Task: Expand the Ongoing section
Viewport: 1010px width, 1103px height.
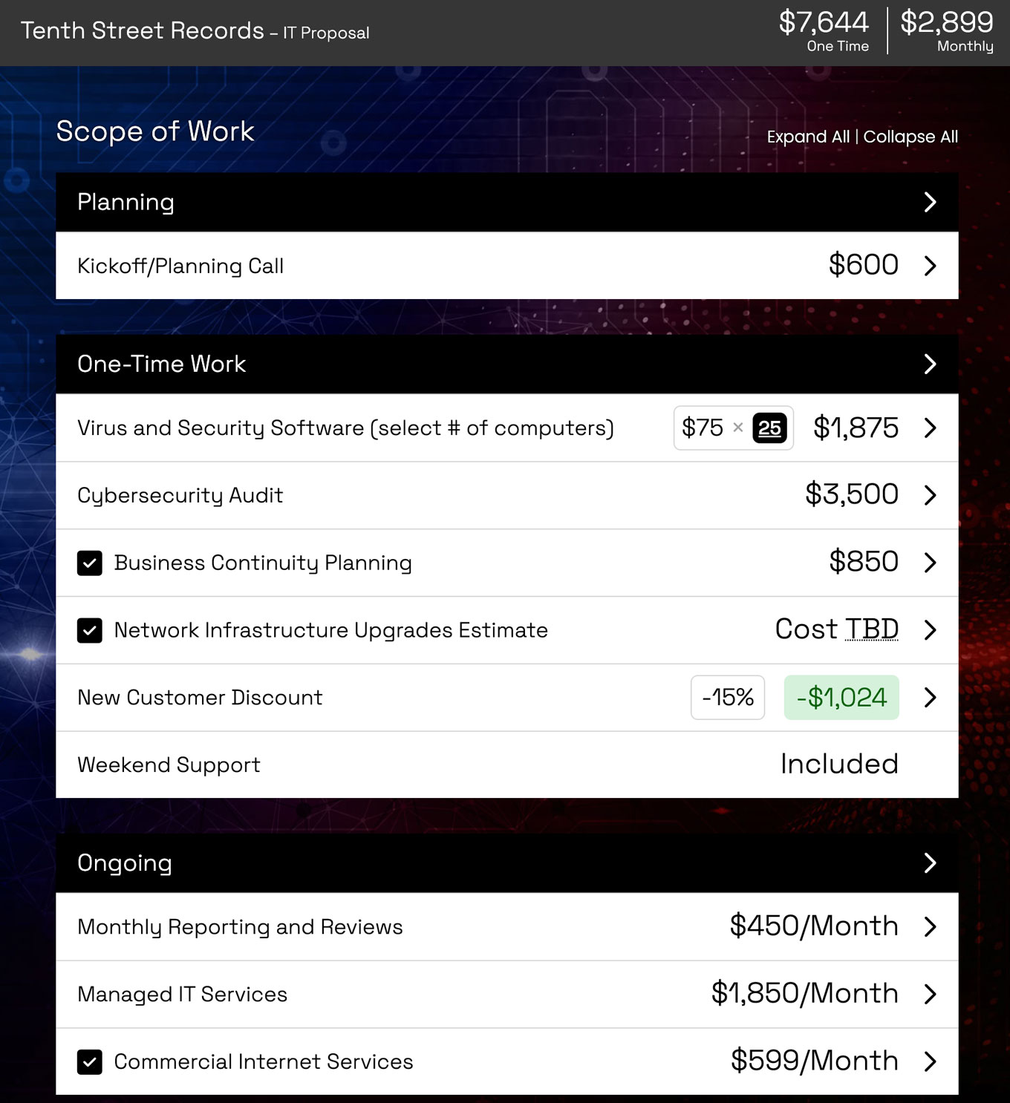Action: pyautogui.click(x=930, y=863)
